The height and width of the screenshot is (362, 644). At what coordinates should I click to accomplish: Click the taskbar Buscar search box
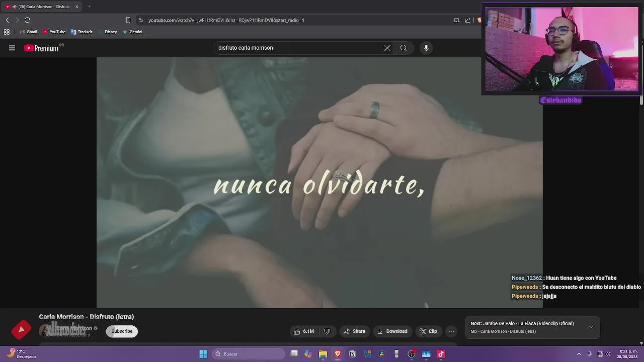(x=249, y=354)
